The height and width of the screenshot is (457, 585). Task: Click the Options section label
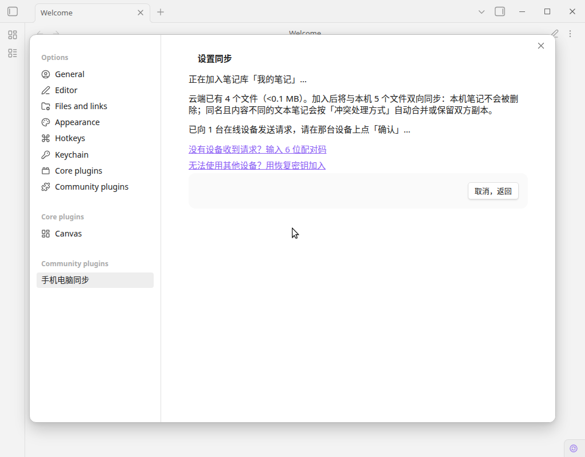coord(55,58)
